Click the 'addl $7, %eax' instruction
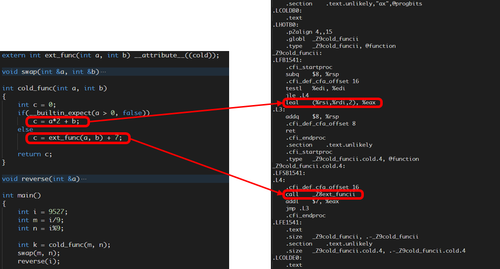 [312, 201]
